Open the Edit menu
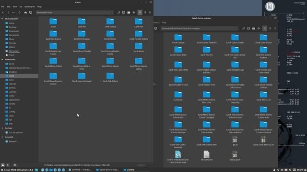Image resolution: width=307 pixels, height=172 pixels. point(9,7)
